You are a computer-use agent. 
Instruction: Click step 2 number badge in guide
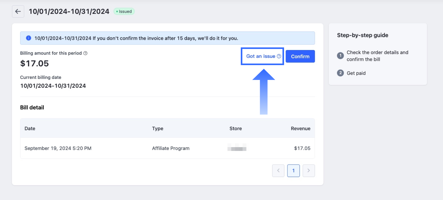[340, 73]
